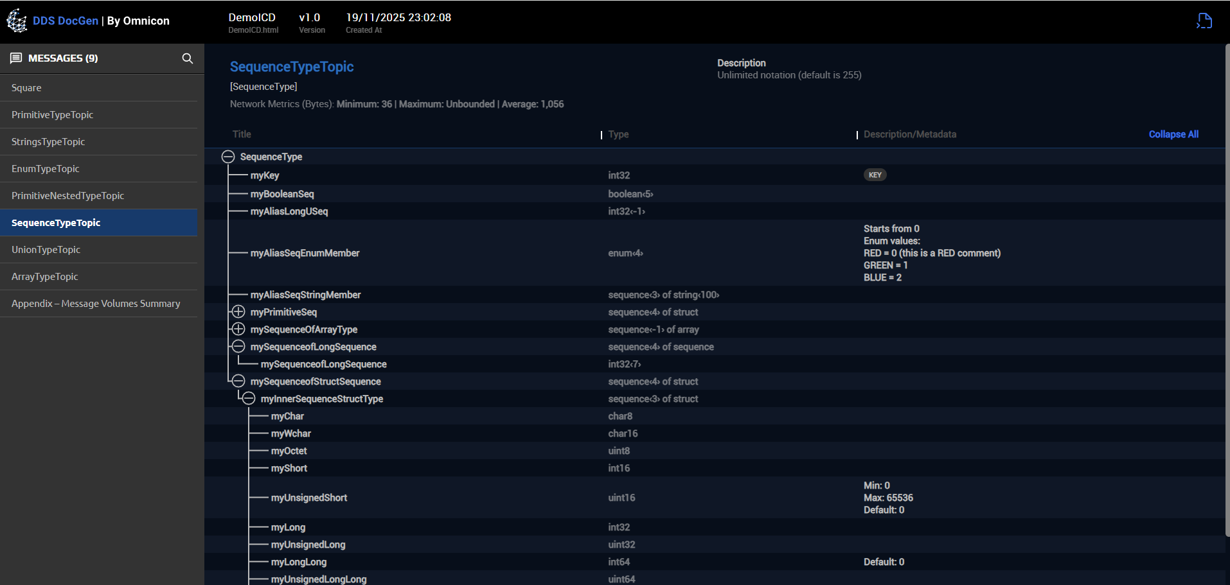This screenshot has width=1230, height=585.
Task: Open the Square message in sidebar
Action: (x=26, y=88)
